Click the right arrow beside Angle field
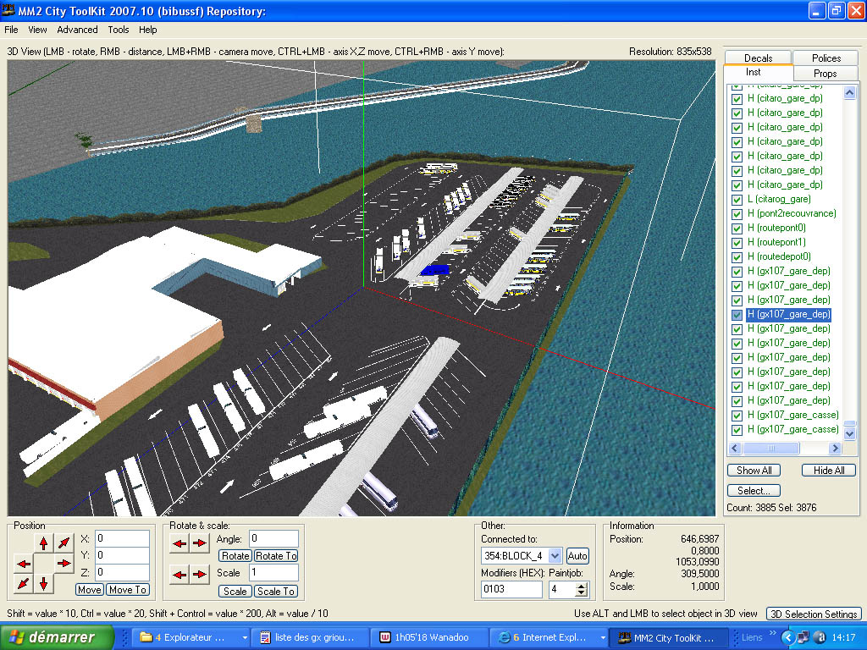 (200, 543)
